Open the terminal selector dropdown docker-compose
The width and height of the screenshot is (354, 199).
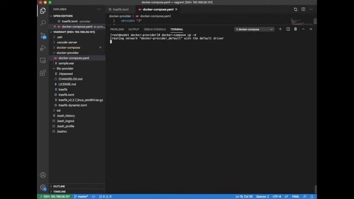[x=254, y=29]
